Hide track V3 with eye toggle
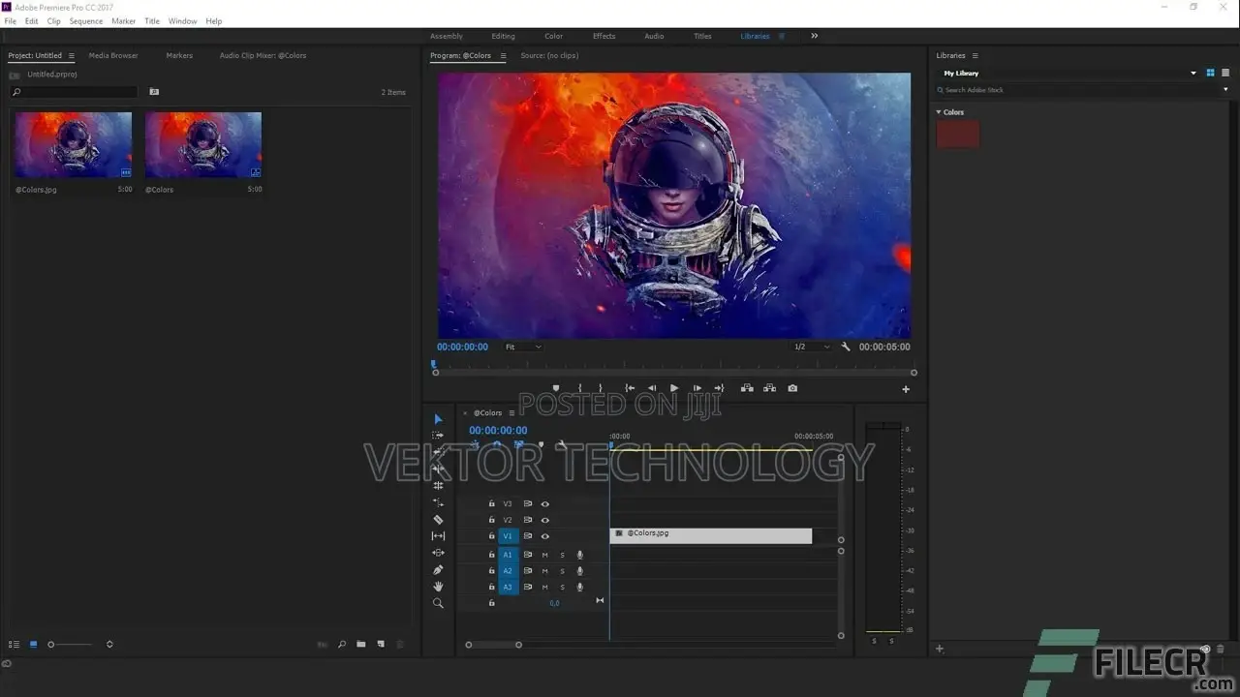The image size is (1240, 697). click(x=545, y=503)
